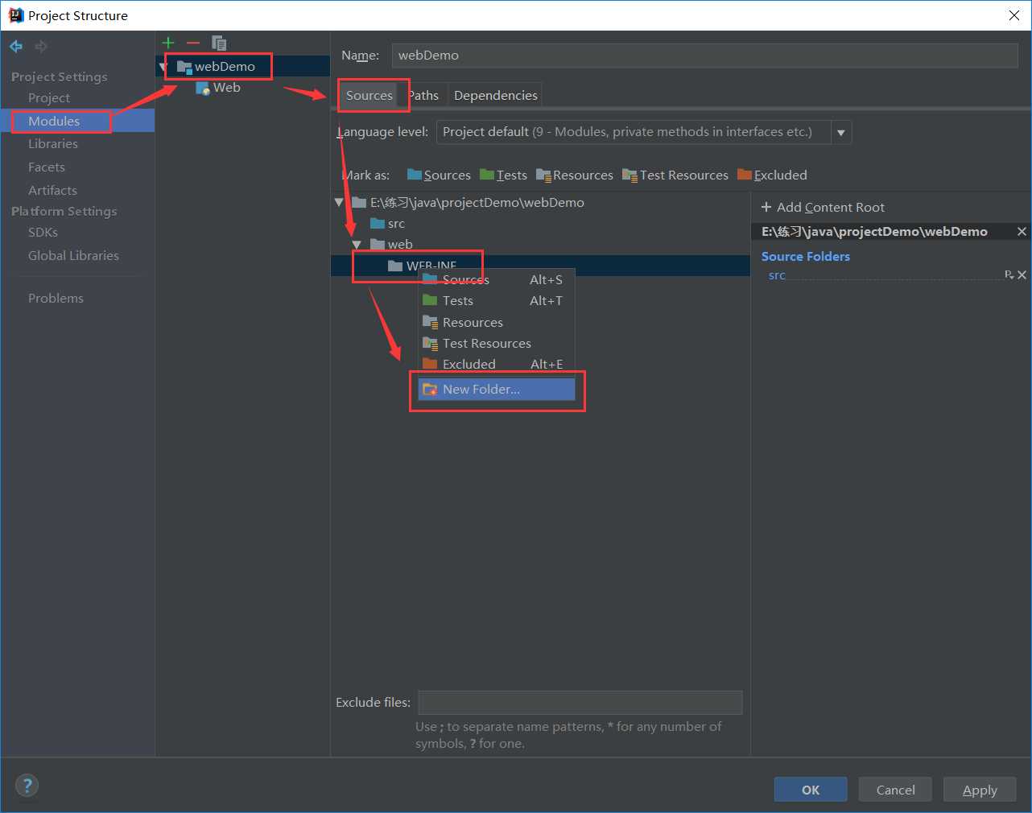Switch to the Paths tab

(x=423, y=95)
